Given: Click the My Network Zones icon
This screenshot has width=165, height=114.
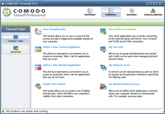Looking at the screenshot, I should 103,67.
